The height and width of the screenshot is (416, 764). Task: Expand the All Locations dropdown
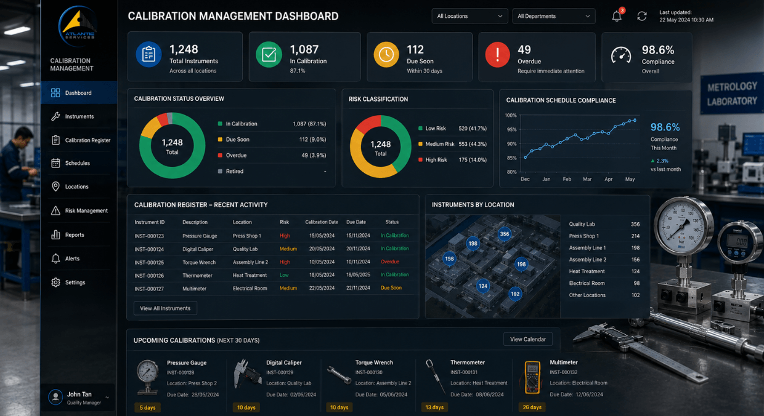[469, 16]
